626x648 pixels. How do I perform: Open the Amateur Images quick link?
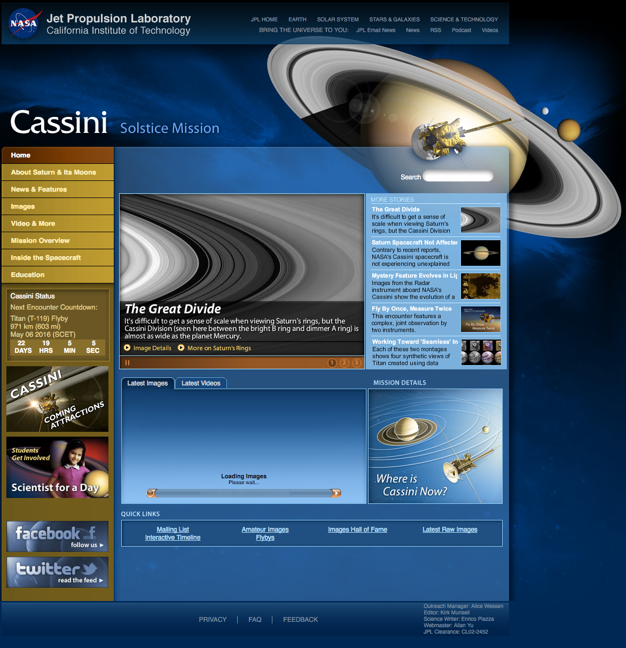click(x=265, y=530)
